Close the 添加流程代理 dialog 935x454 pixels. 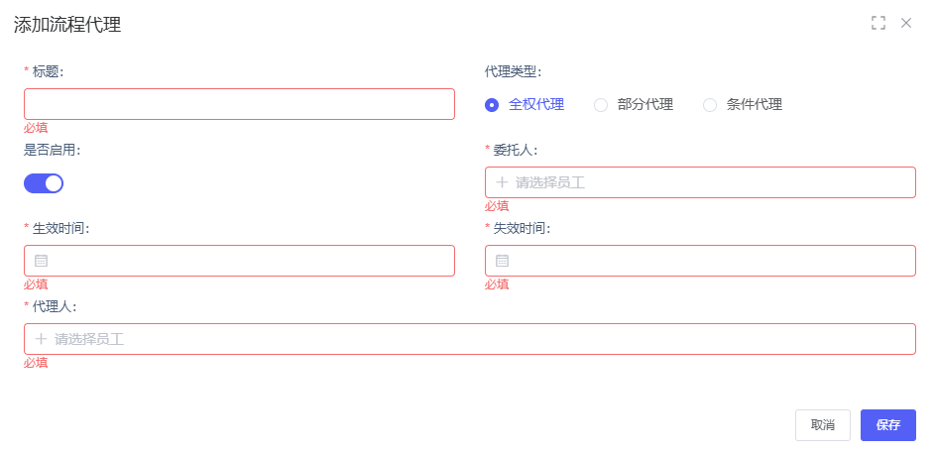click(906, 23)
